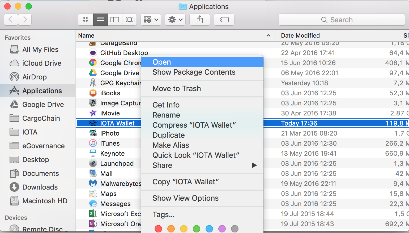
Task: Open Downloads in sidebar
Action: [x=38, y=187]
